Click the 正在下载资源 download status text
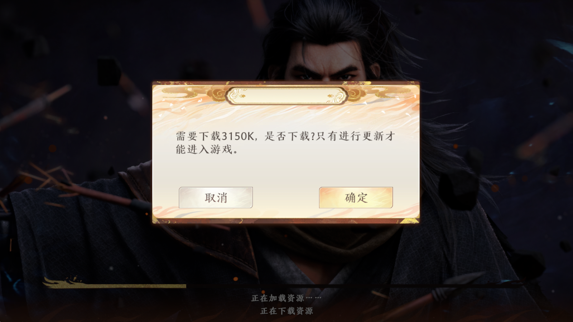573x322 pixels. tap(286, 311)
